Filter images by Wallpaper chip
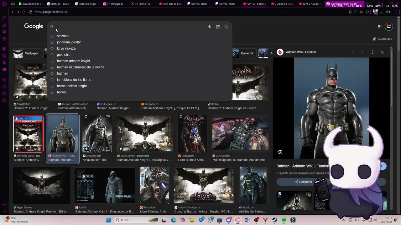Screen dimensions: 401x225 coord(27,53)
